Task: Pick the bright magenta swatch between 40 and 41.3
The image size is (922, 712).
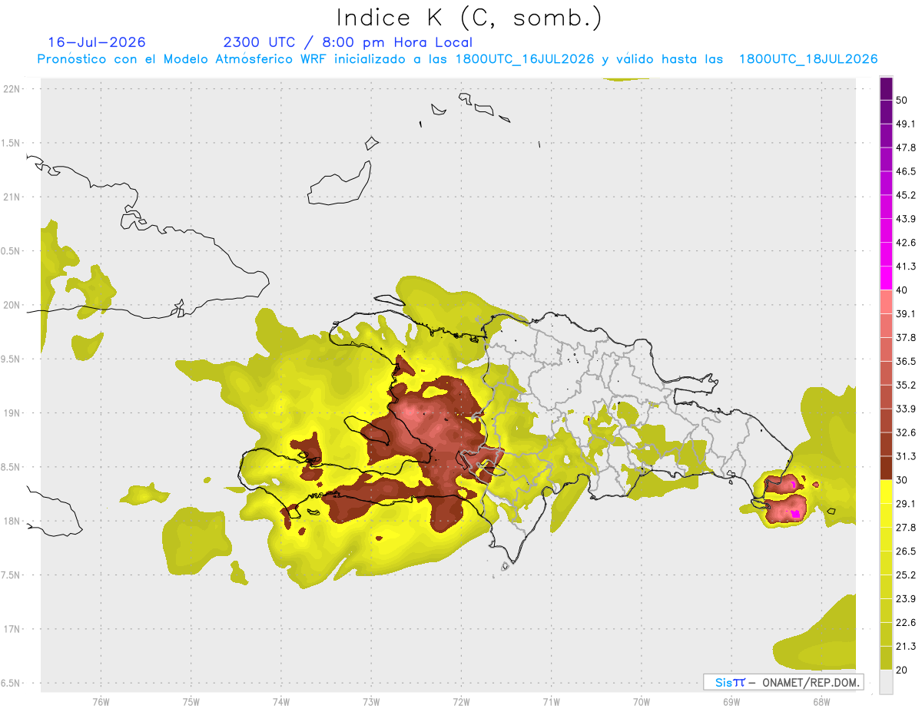Action: point(887,278)
